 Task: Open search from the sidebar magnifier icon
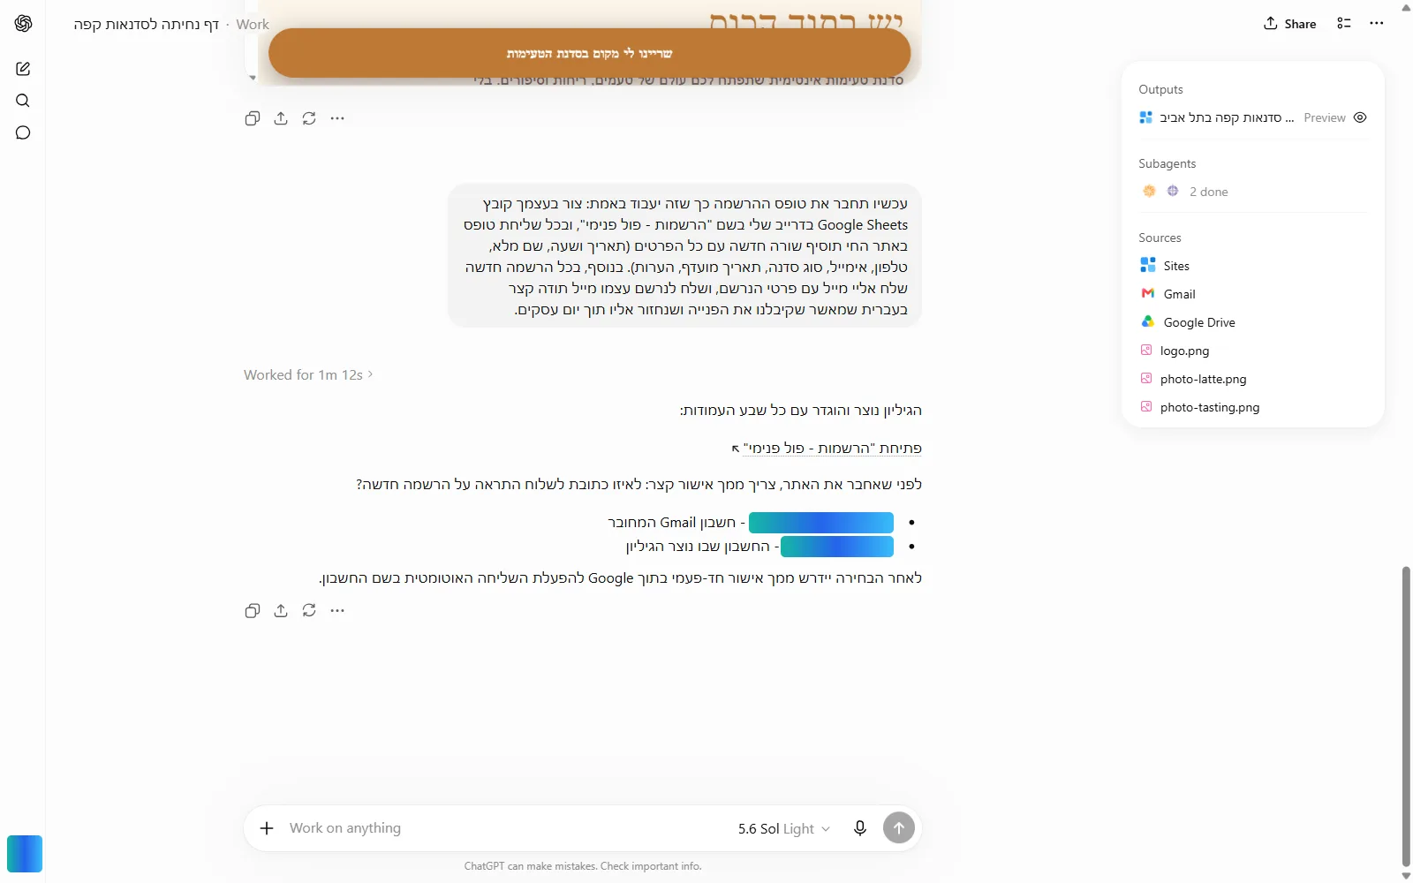tap(23, 101)
